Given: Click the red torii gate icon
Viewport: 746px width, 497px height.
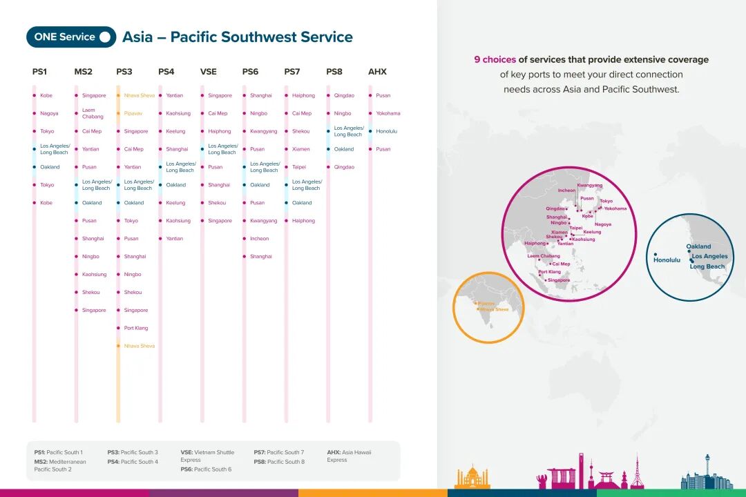Looking at the screenshot, I should coord(607,478).
